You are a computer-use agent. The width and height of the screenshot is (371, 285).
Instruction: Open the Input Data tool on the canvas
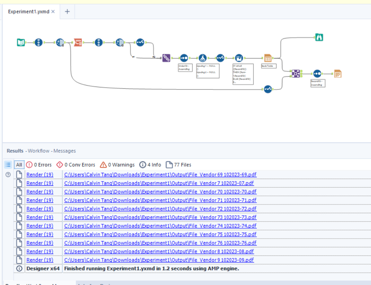[20, 42]
